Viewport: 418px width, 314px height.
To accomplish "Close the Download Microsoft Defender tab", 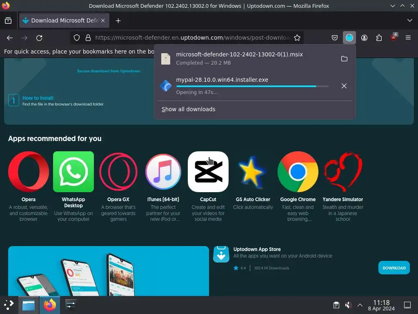I will coord(103,20).
